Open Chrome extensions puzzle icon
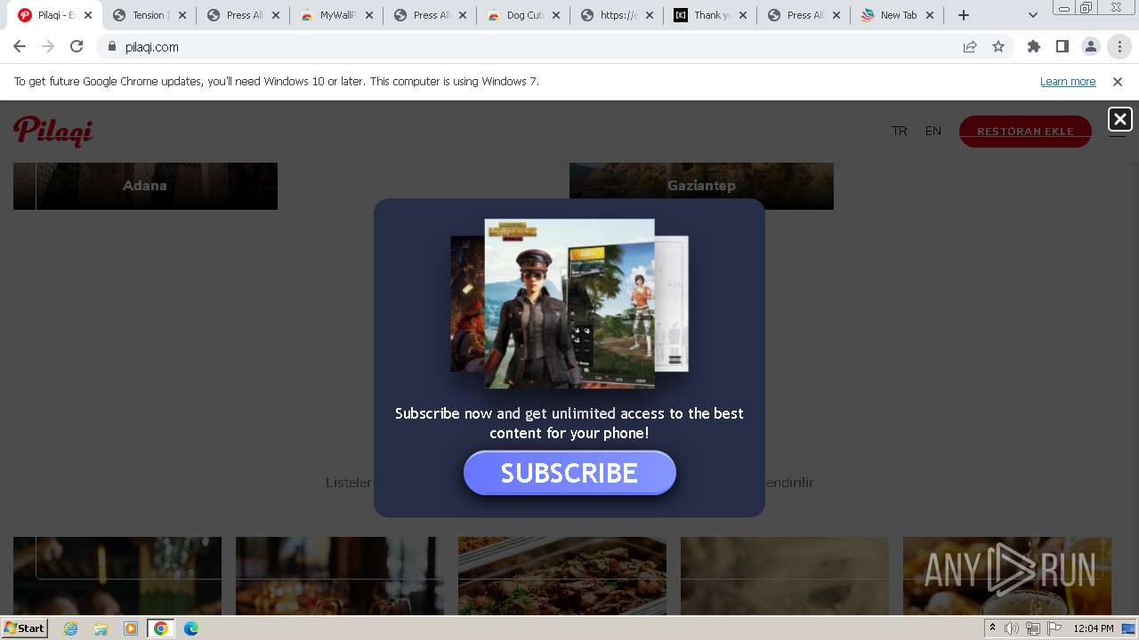1139x640 pixels. click(x=1034, y=47)
